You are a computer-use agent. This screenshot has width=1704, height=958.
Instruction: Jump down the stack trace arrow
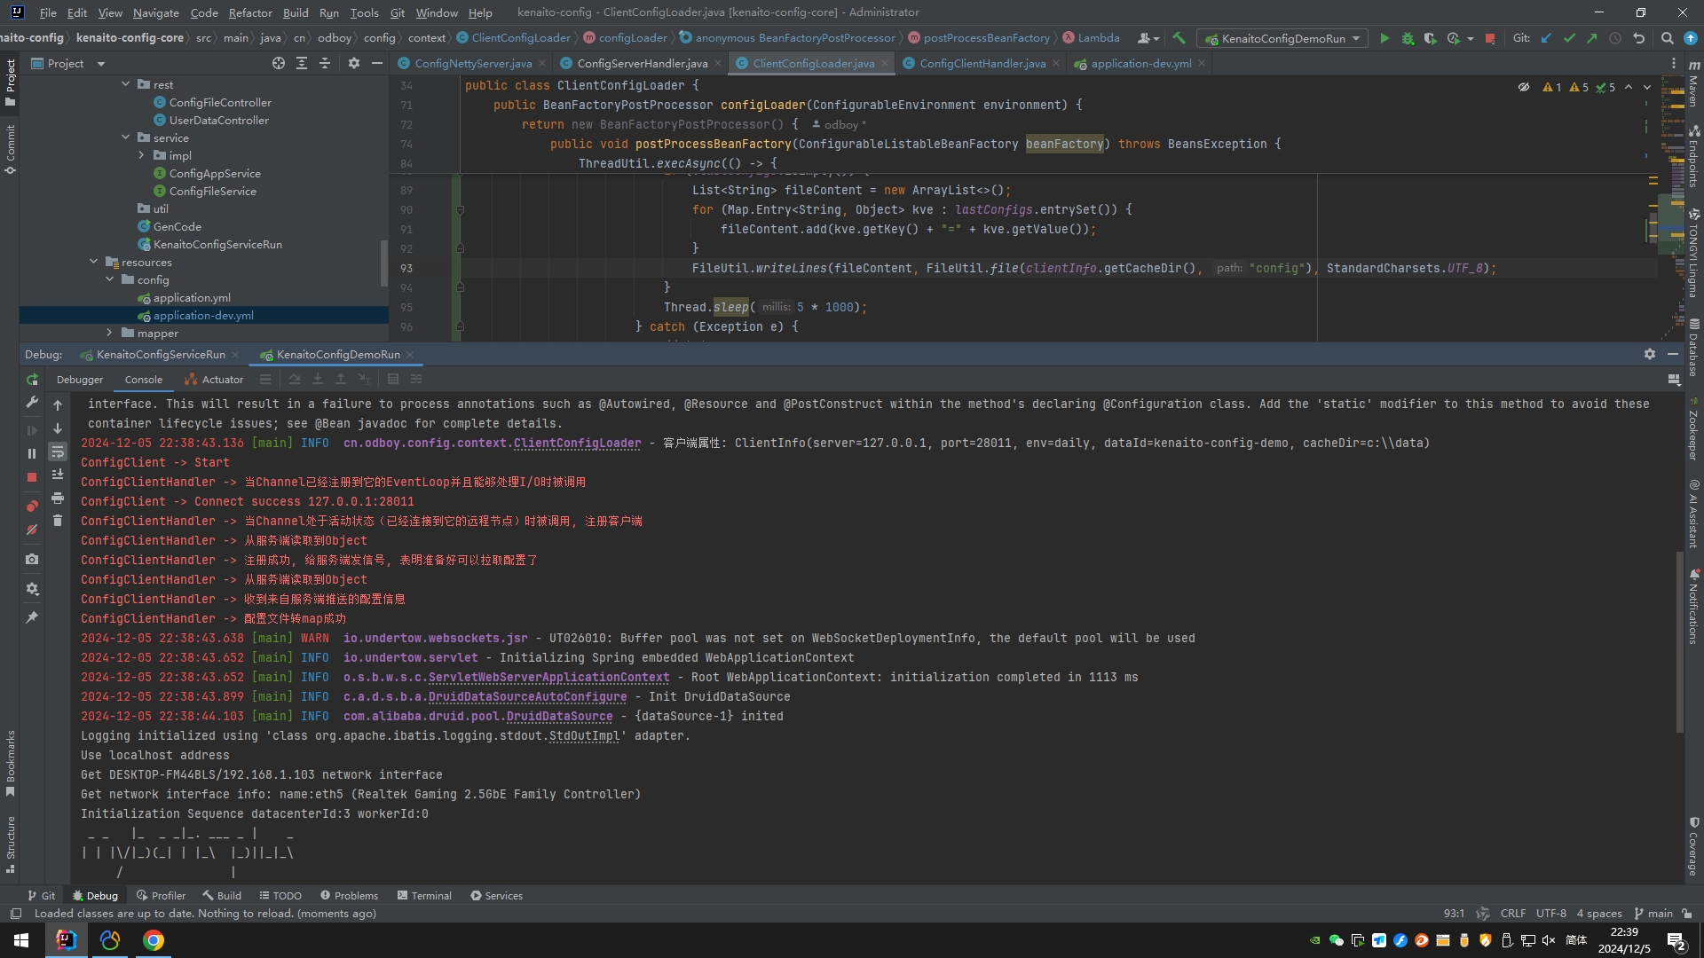[58, 428]
